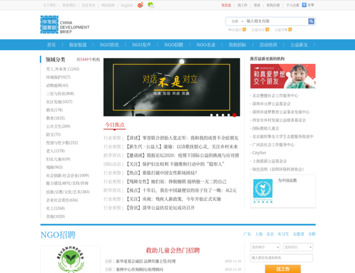Filter jobs by 实习生
Screen dimensions: 355x273
pyautogui.click(x=283, y=234)
